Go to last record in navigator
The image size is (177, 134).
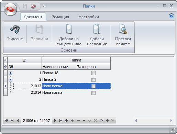tap(66, 121)
